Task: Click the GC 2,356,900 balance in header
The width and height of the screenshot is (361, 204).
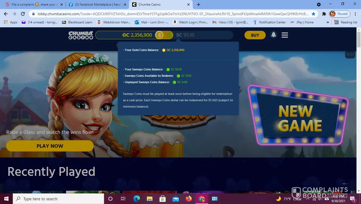Action: (137, 35)
